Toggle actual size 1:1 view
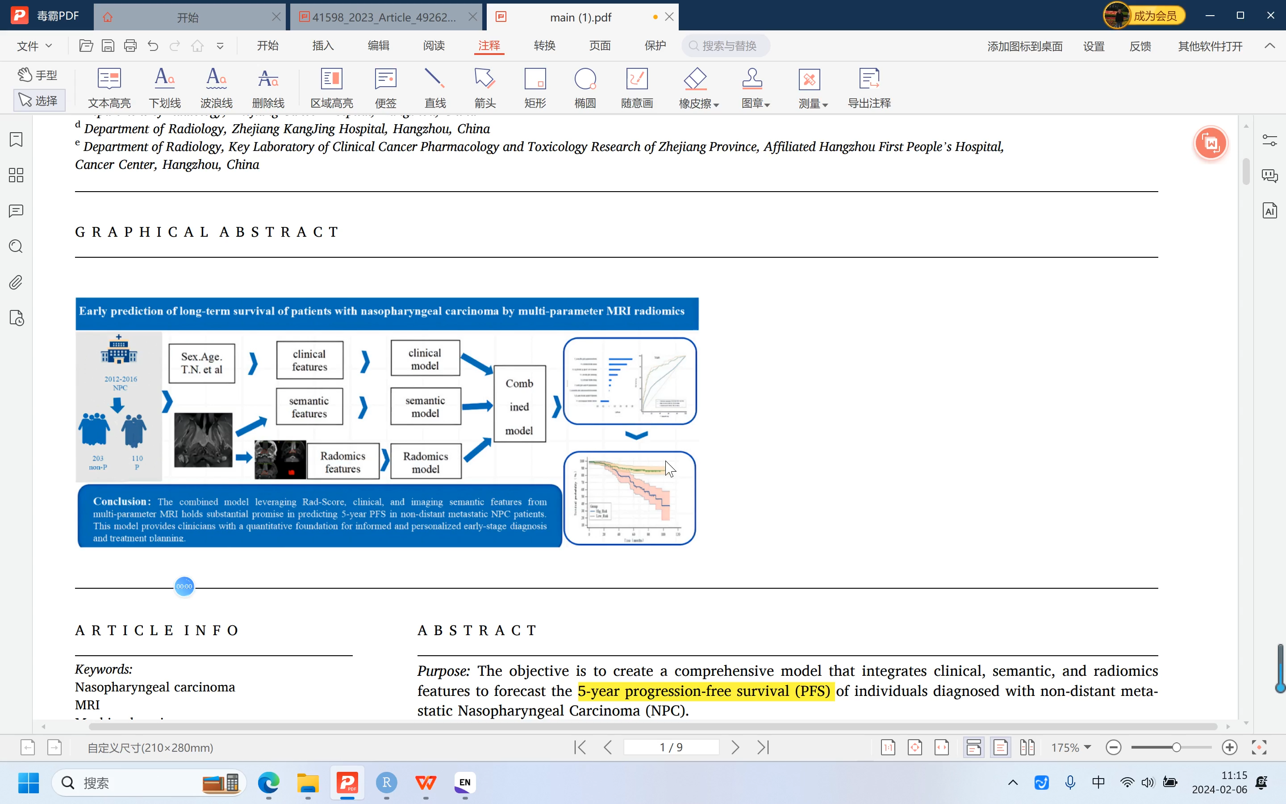1286x804 pixels. 888,748
